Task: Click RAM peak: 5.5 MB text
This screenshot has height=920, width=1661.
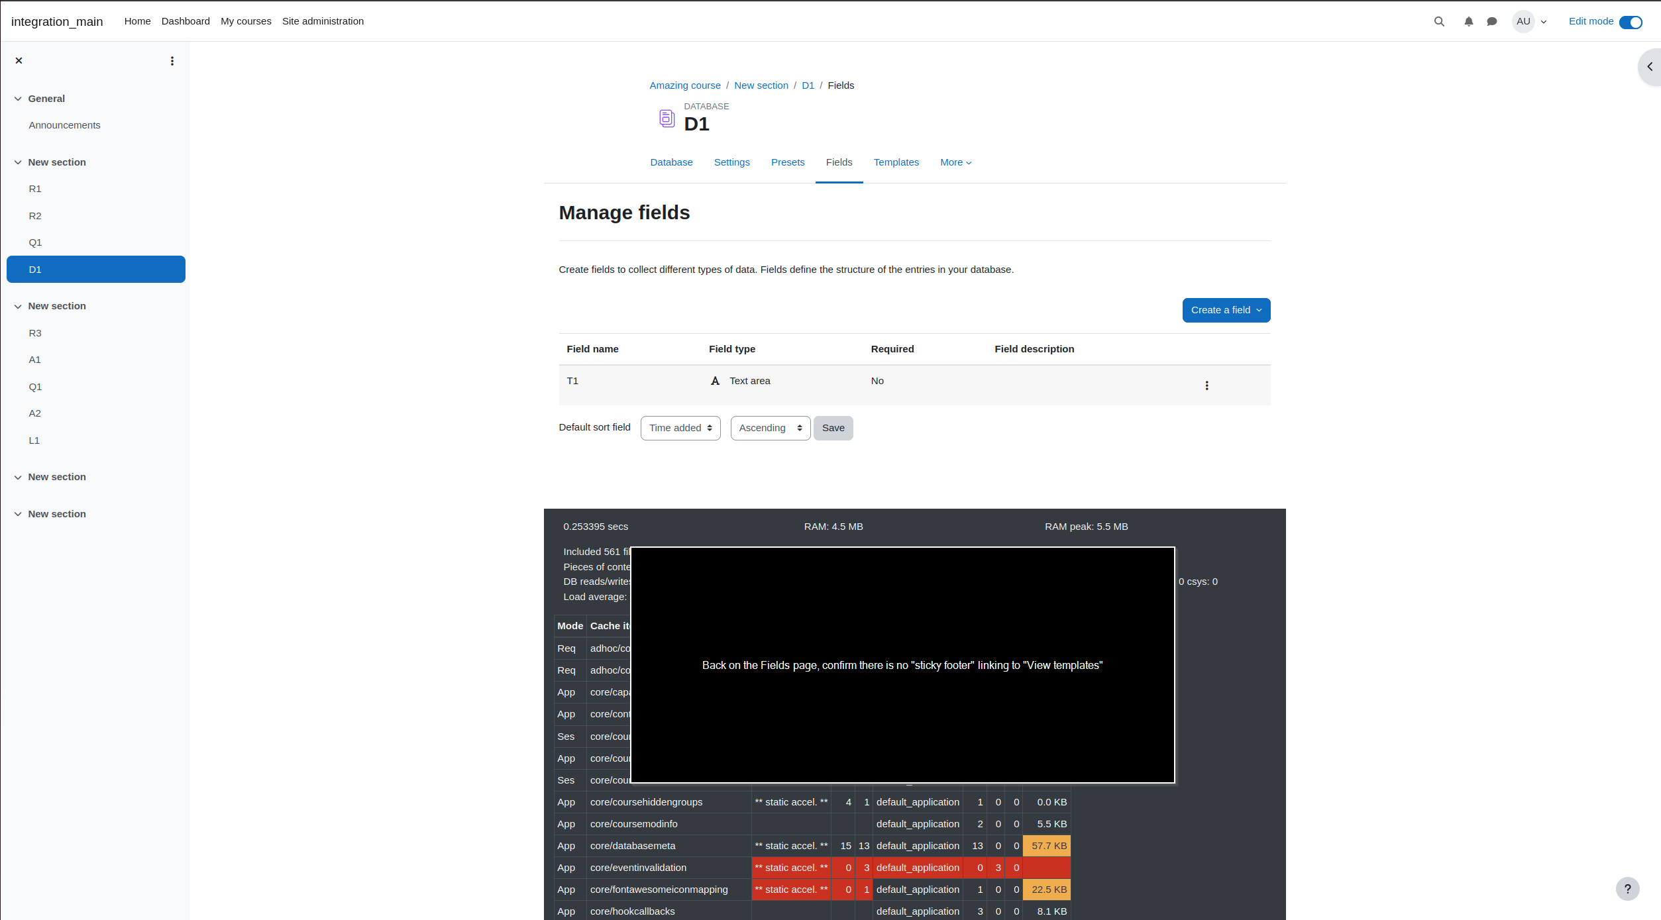Action: tap(1086, 527)
